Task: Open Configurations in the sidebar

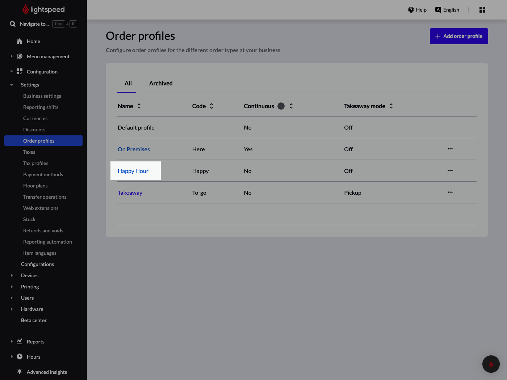Action: (x=37, y=264)
